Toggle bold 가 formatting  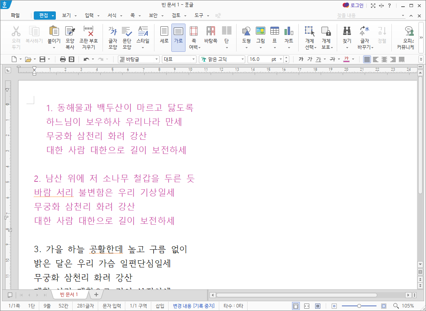pyautogui.click(x=301, y=59)
